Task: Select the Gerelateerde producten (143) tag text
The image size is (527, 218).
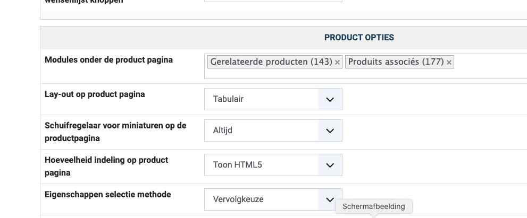Action: [271, 62]
